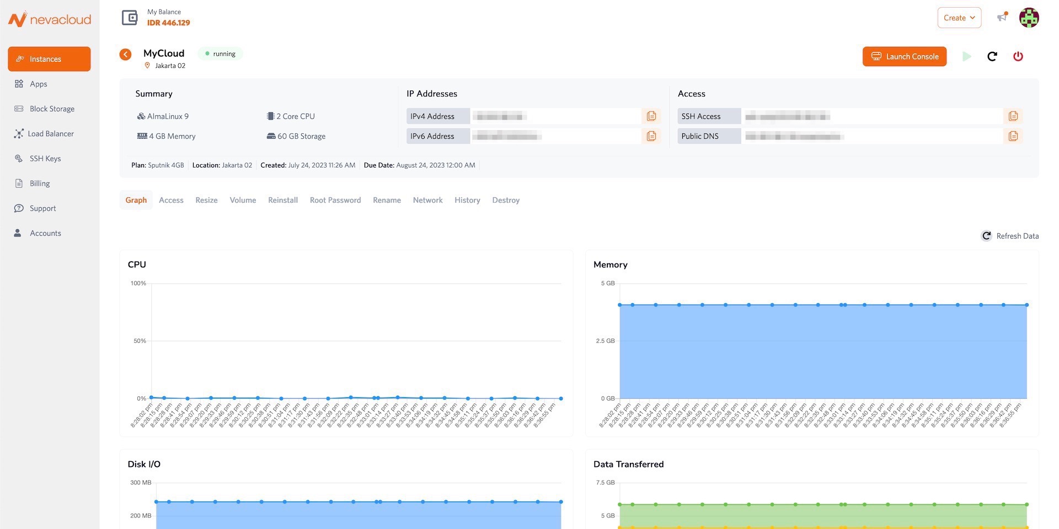Viewport: 1059px width, 529px height.
Task: Go to SSH Keys page
Action: coord(45,158)
